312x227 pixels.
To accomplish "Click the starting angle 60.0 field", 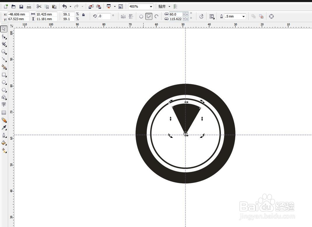I will coord(176,14).
